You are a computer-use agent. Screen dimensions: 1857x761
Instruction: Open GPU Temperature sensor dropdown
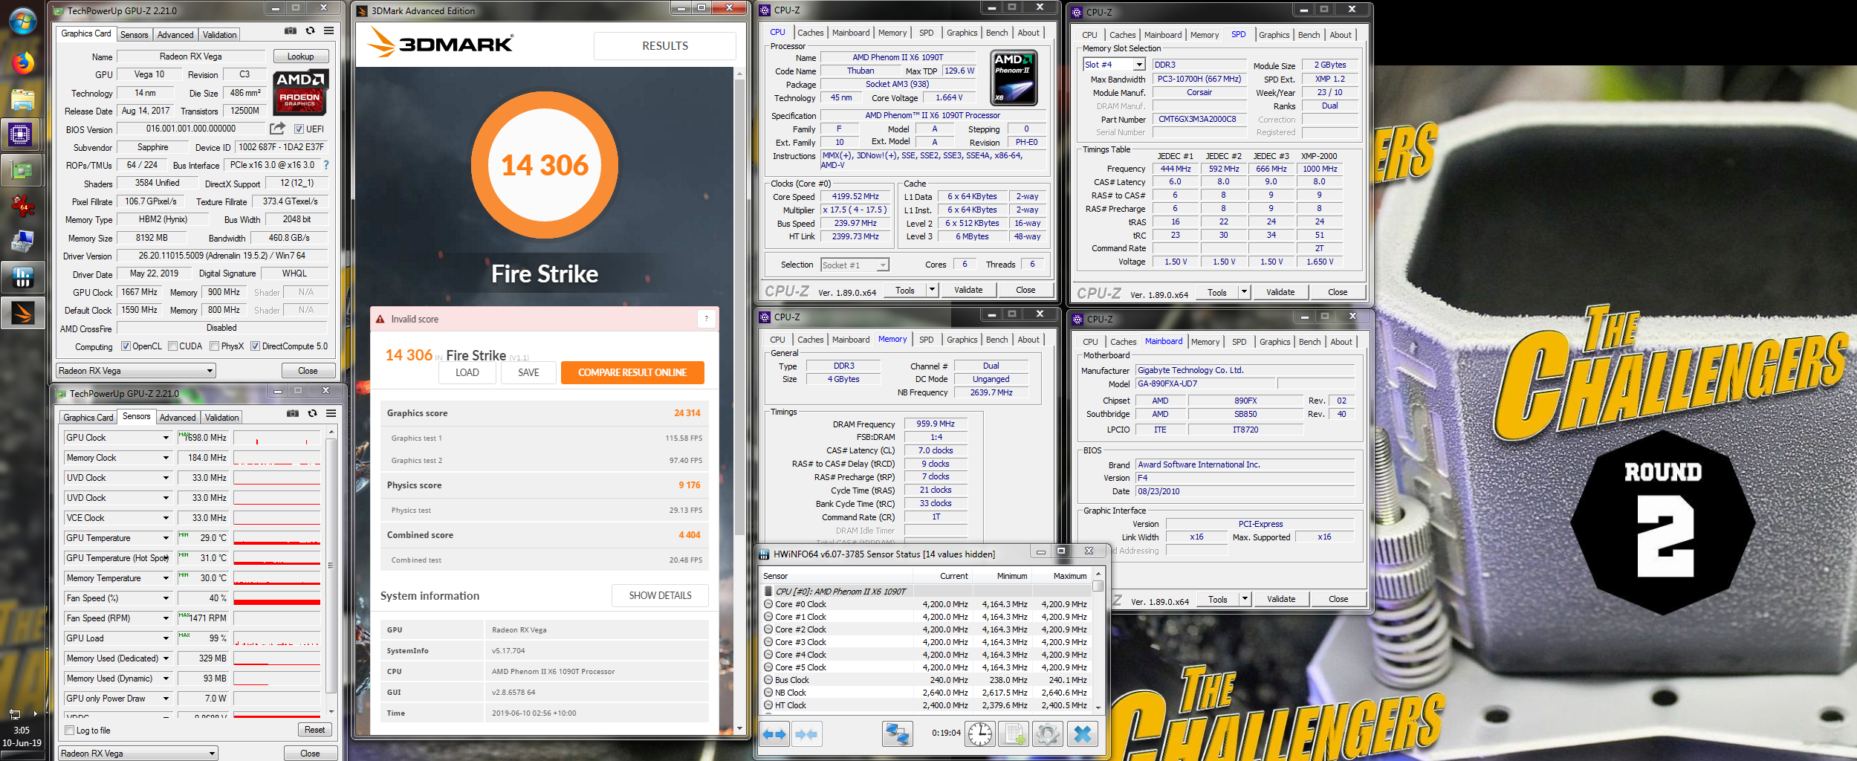pyautogui.click(x=166, y=538)
